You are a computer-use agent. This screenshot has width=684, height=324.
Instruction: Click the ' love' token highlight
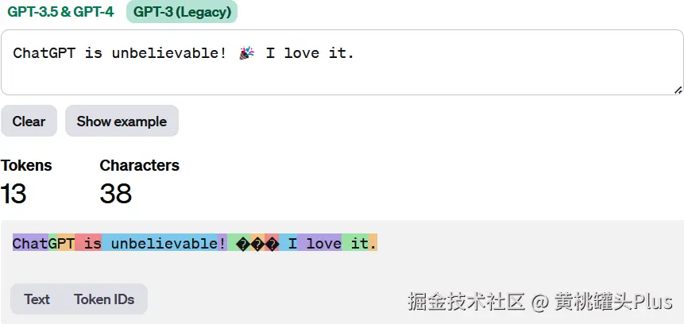pos(319,243)
